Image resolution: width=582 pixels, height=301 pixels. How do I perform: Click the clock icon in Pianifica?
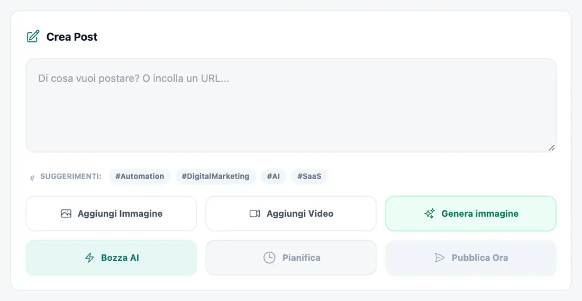pyautogui.click(x=269, y=258)
